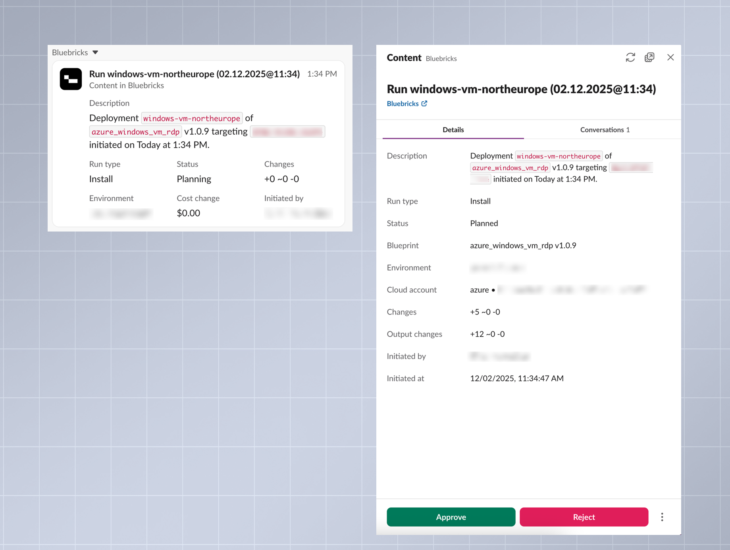Click the Content heading in the panel

pos(404,58)
